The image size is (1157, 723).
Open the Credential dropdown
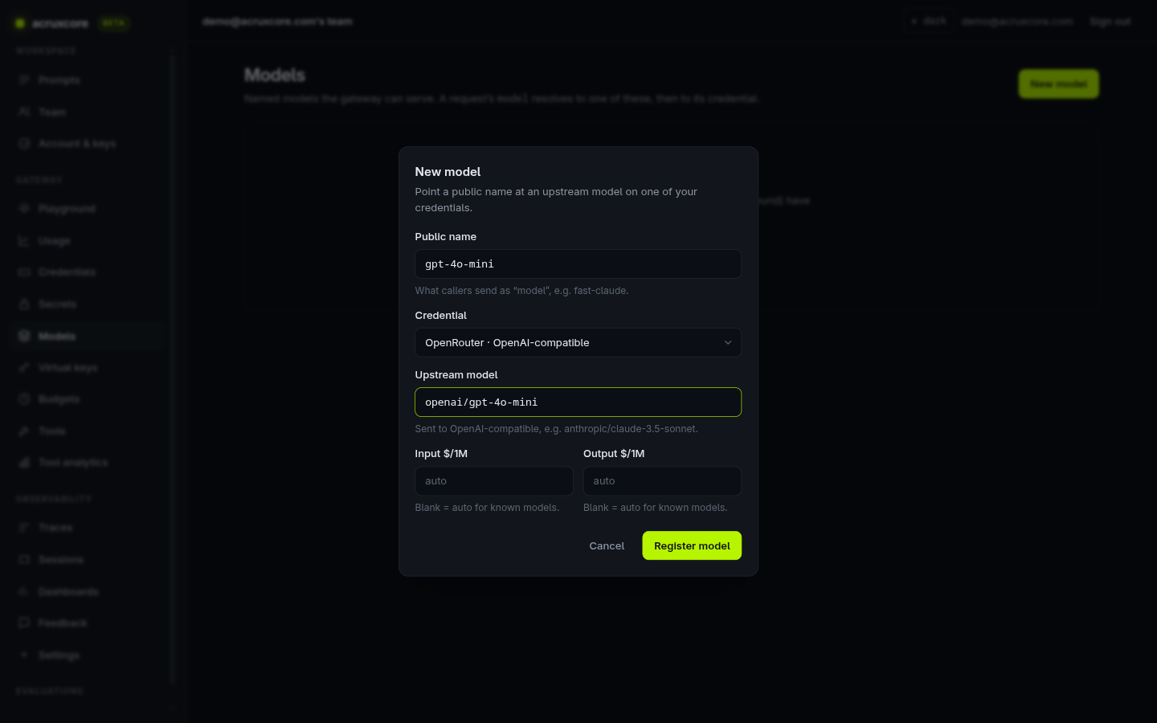pyautogui.click(x=578, y=342)
